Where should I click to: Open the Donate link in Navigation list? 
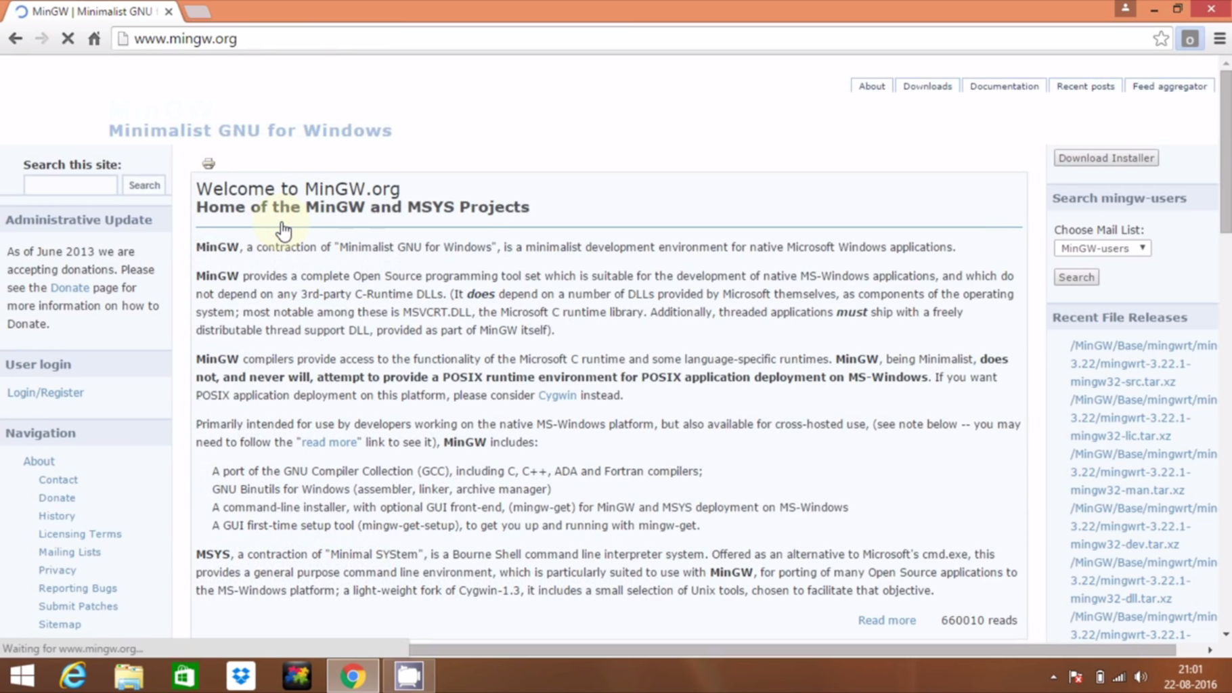(x=57, y=497)
